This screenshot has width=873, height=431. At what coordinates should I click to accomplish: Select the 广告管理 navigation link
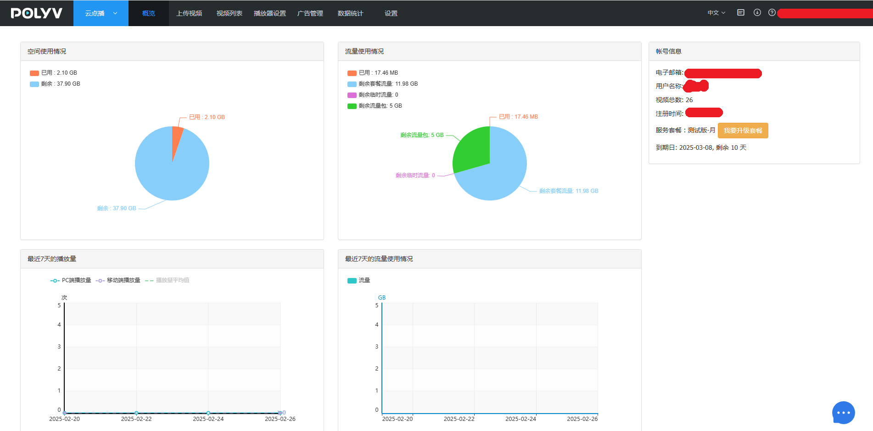[x=310, y=13]
